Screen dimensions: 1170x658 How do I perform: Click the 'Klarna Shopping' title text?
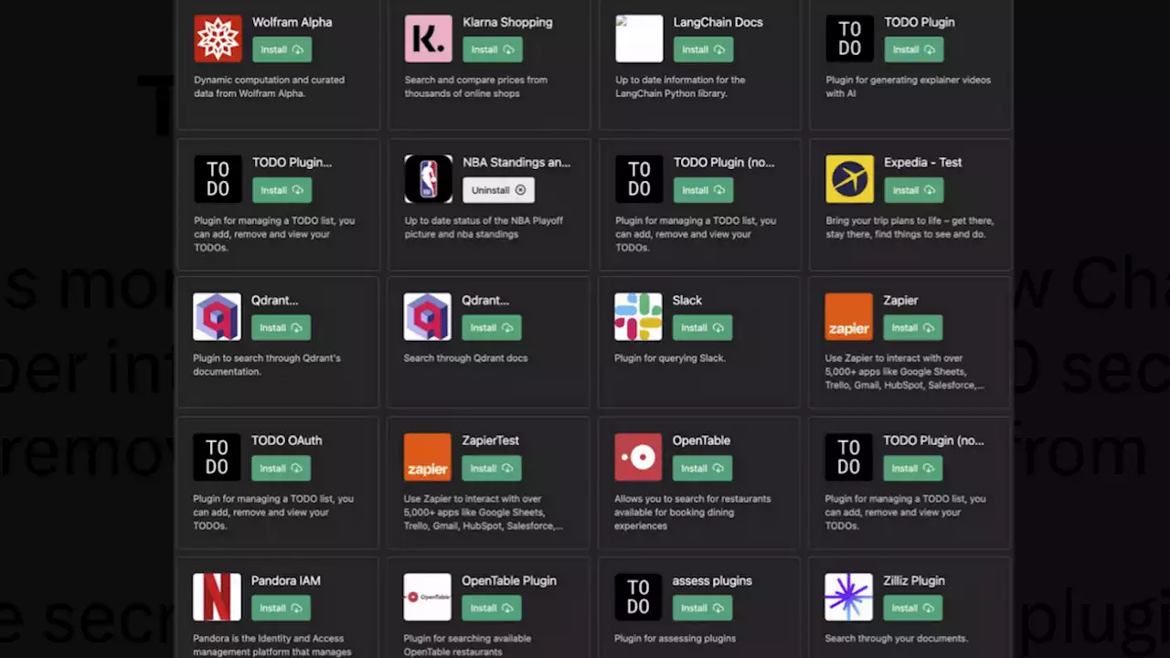tap(508, 22)
